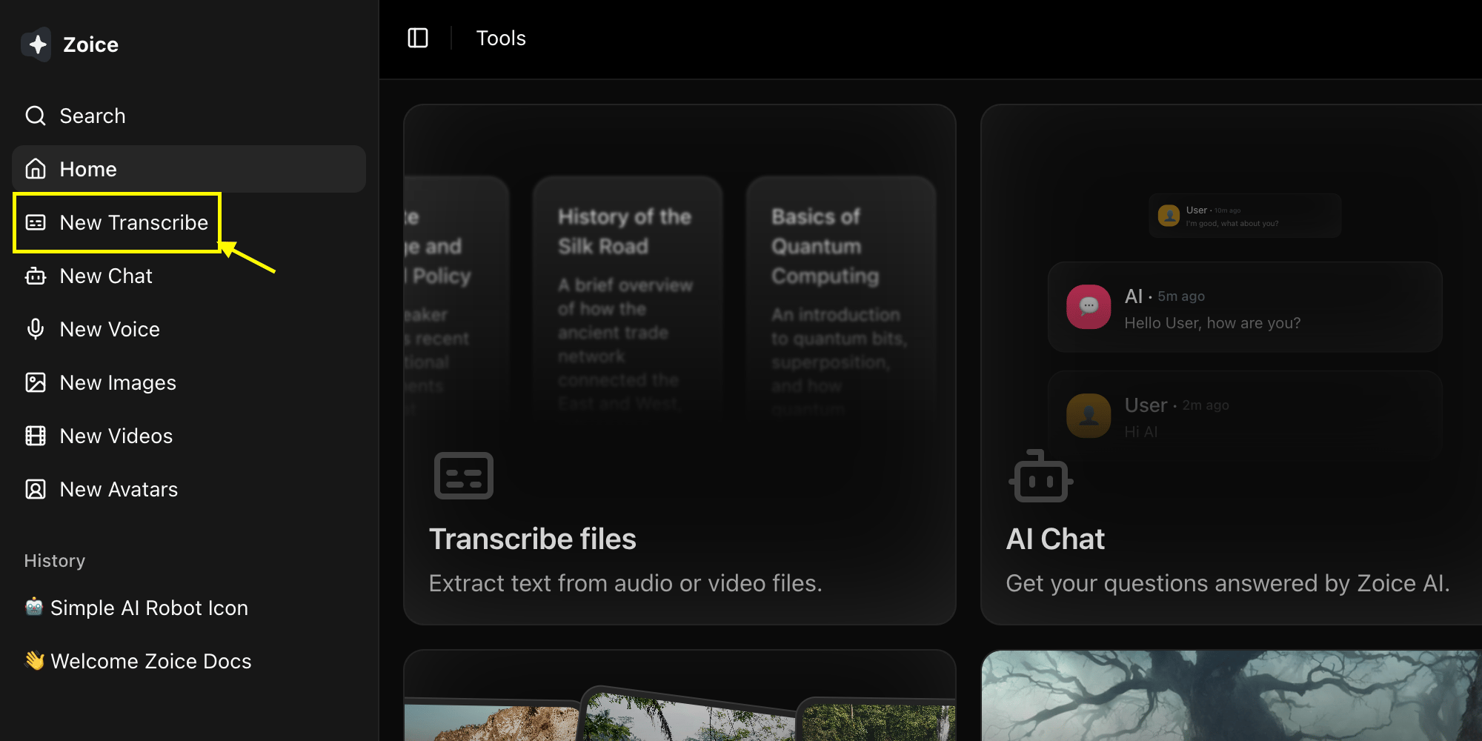Open Welcome Zoice Docs history entry
This screenshot has height=741, width=1482.
tap(189, 661)
